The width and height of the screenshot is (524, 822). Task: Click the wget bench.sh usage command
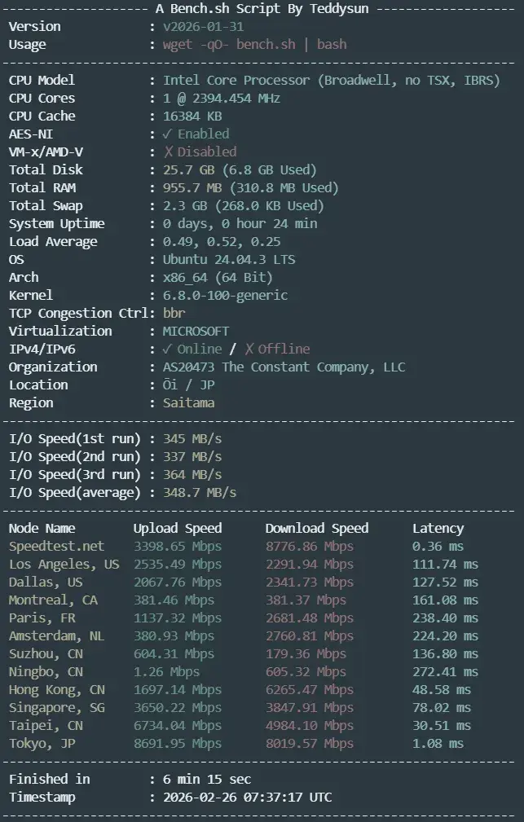254,44
